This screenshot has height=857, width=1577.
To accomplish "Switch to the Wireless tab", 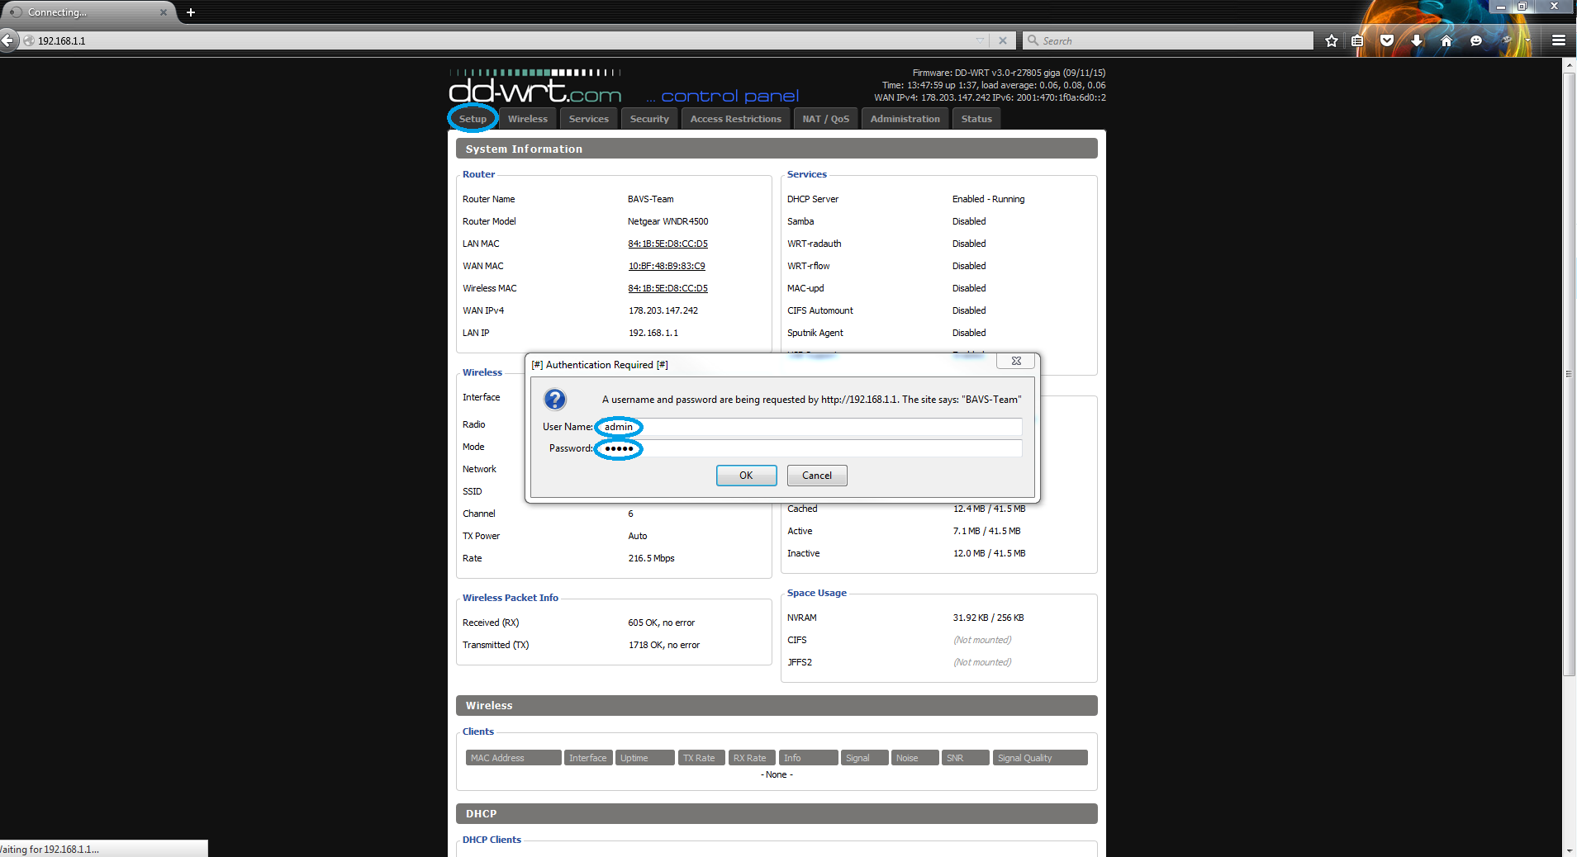I will click(x=527, y=119).
